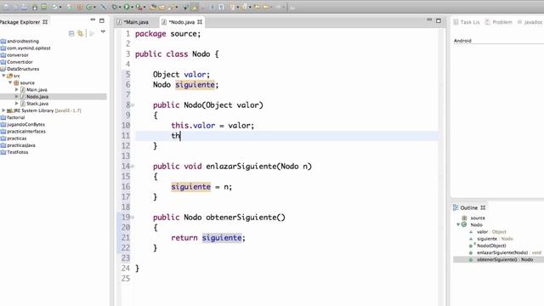
Task: Select Stack.java in Package Explorer
Action: (x=37, y=104)
